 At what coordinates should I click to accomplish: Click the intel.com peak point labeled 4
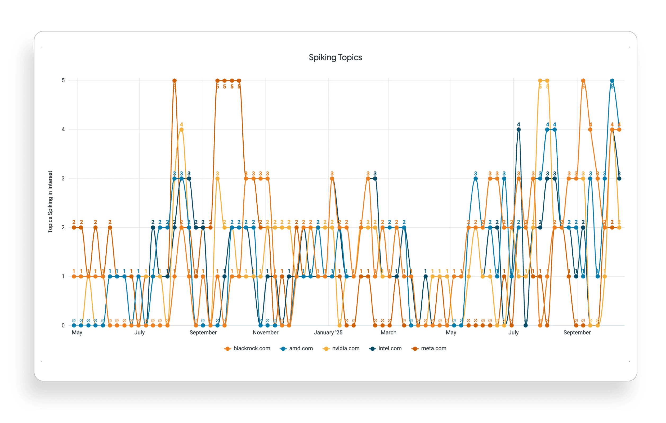pyautogui.click(x=519, y=129)
